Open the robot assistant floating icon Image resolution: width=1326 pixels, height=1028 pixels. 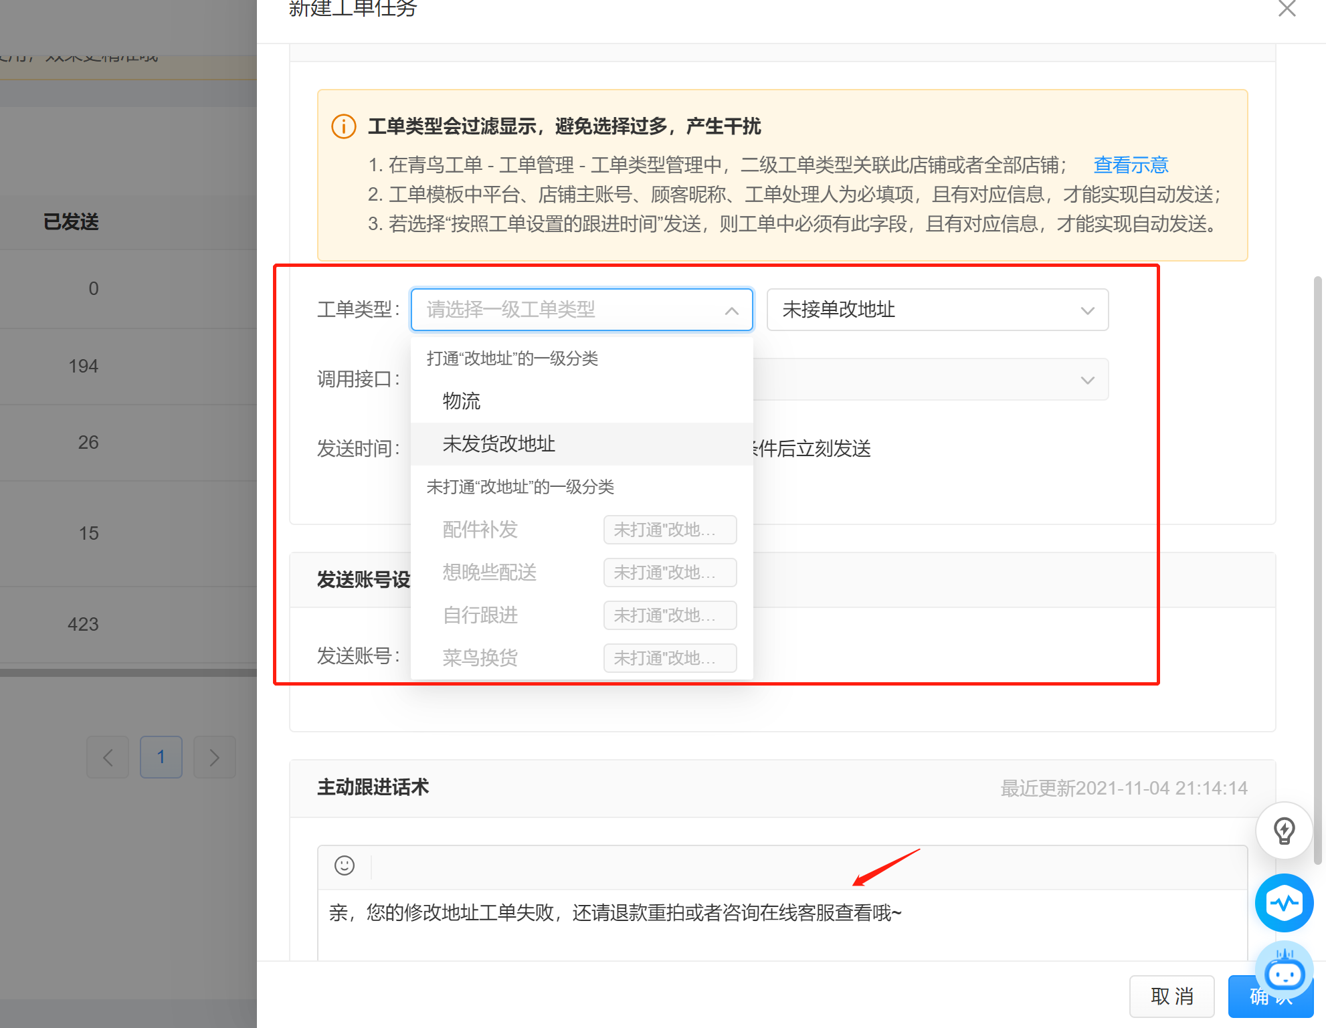click(x=1284, y=970)
